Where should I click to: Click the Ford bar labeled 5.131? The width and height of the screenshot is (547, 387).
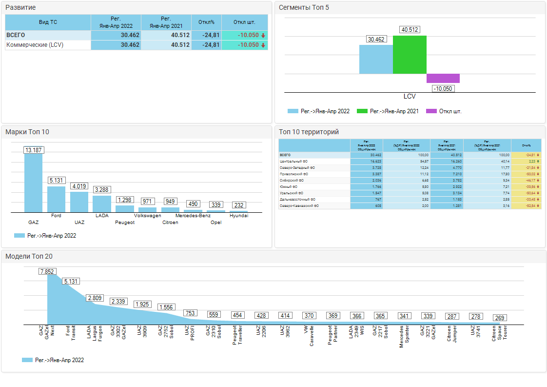pos(56,199)
